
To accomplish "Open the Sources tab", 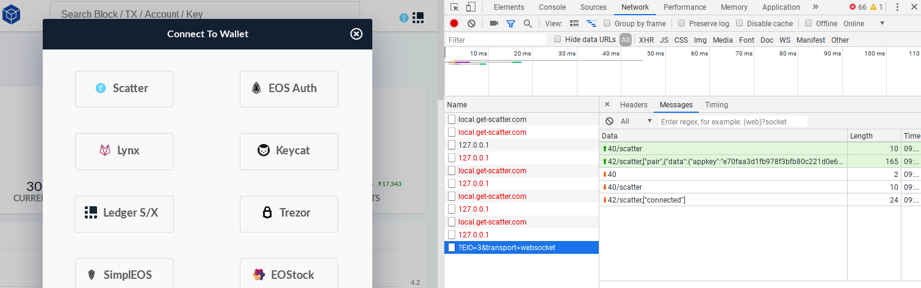I will click(x=593, y=7).
